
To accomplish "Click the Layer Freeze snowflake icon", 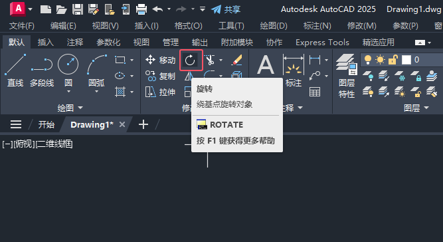I will point(399,76).
